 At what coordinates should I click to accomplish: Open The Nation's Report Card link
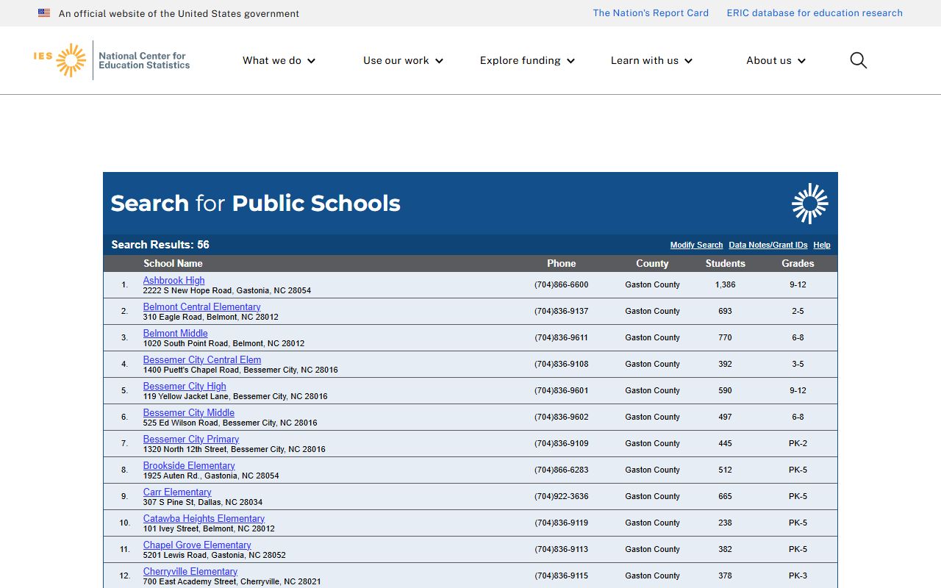coord(651,13)
